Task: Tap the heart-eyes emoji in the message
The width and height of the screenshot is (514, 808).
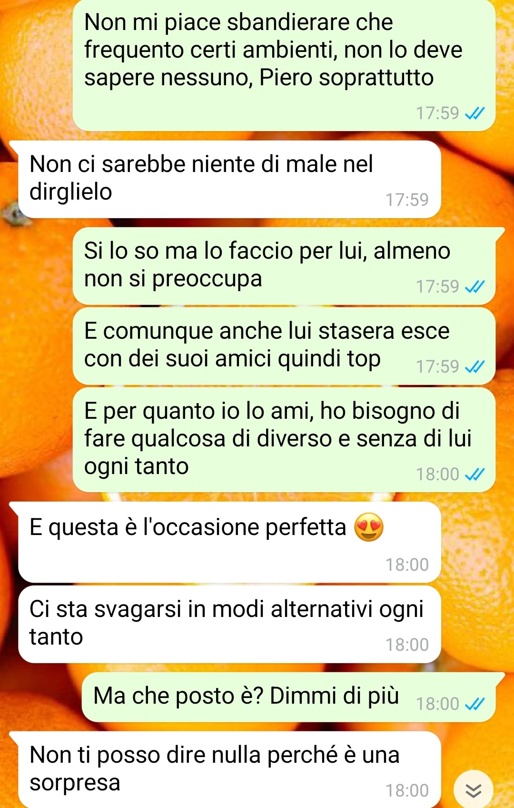Action: [369, 527]
